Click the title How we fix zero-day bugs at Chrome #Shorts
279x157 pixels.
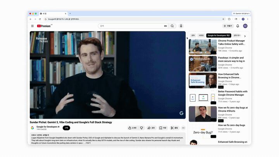233,109
